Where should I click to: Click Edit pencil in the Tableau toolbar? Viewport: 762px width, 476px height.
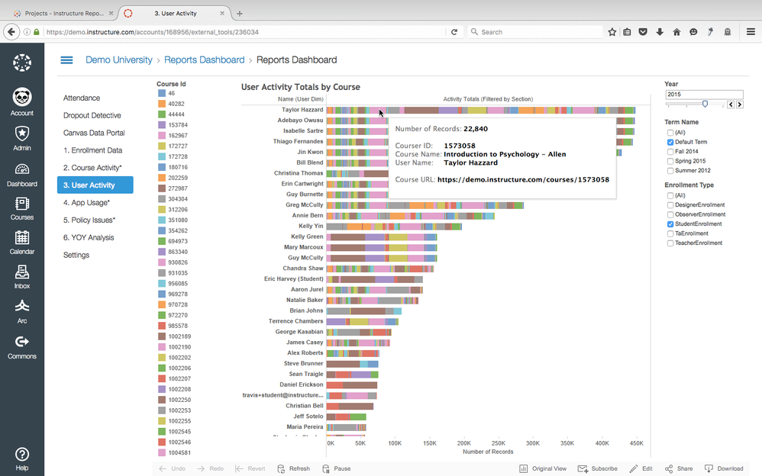641,468
